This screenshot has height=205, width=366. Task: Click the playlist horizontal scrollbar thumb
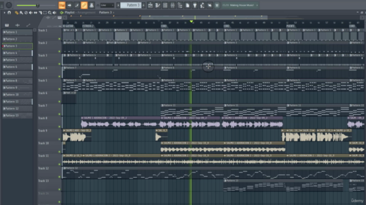(204, 18)
